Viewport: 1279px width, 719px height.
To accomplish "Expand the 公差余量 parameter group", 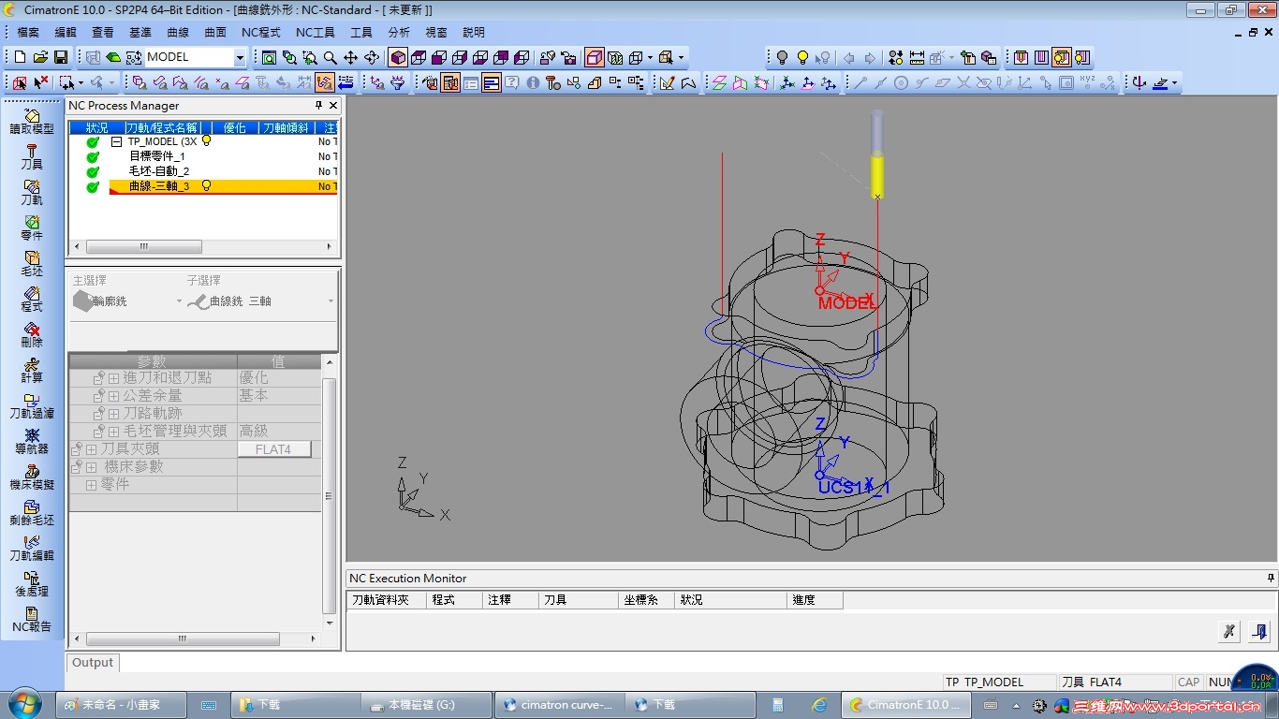I will [x=114, y=396].
